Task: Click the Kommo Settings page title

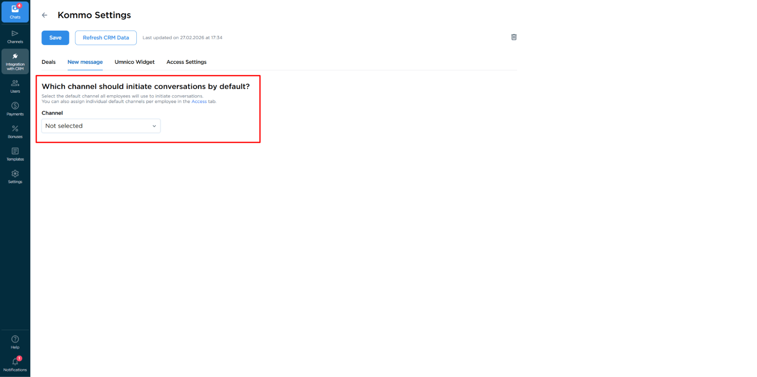Action: click(x=94, y=15)
